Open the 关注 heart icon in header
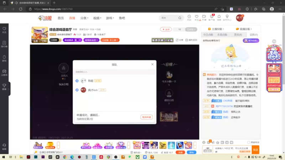 point(197,17)
